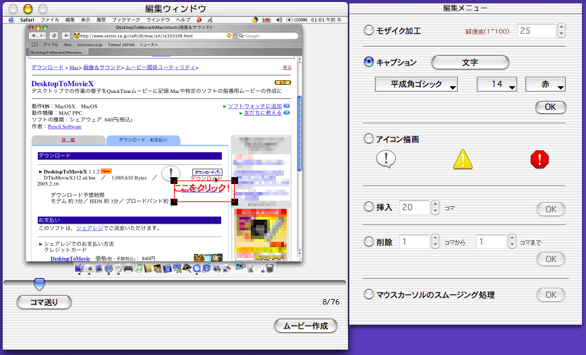Open the 赤 caption color dropdown
This screenshot has height=355, width=586.
[546, 84]
